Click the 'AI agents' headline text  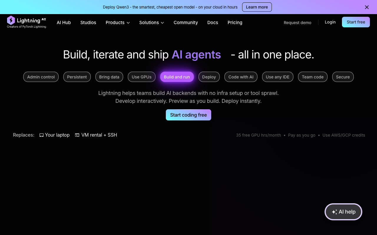point(196,55)
